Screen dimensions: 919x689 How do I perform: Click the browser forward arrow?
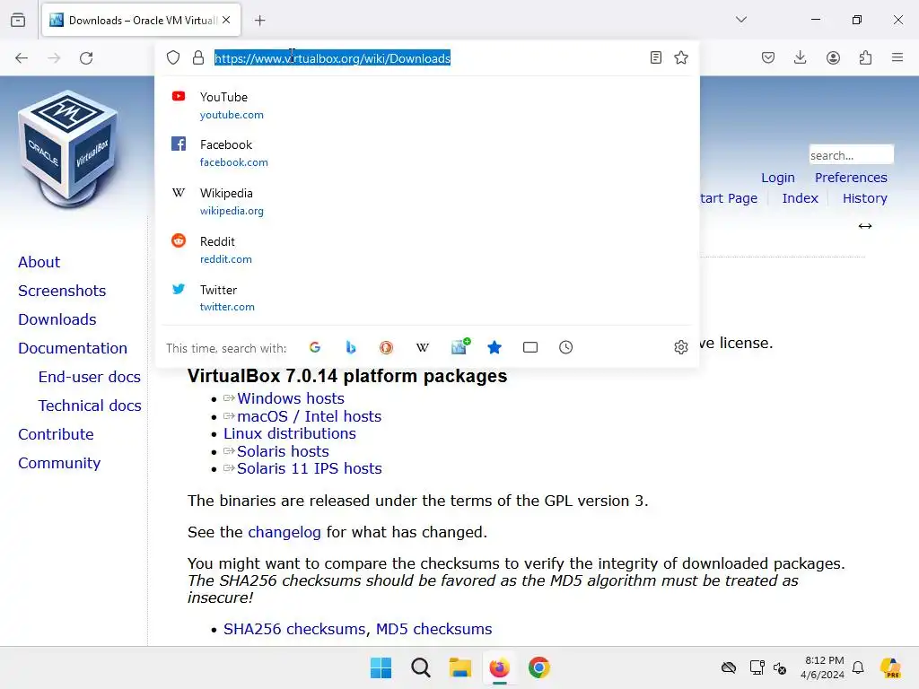point(54,58)
